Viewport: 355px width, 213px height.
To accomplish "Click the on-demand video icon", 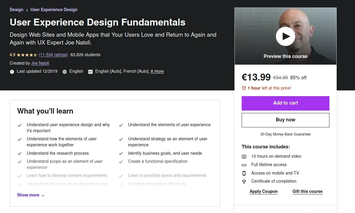I will coord(244,157).
